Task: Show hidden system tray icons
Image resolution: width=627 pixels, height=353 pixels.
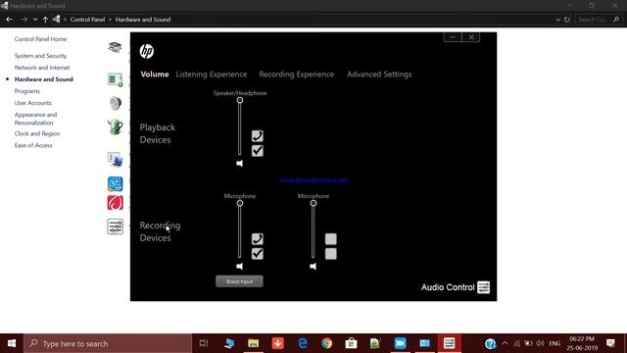Action: (x=505, y=343)
